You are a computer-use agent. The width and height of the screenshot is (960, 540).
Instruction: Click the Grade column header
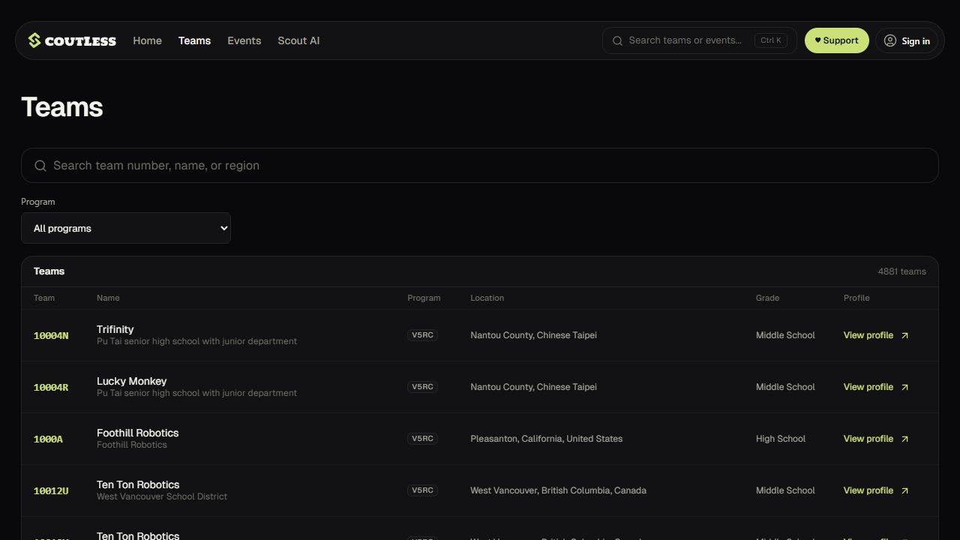coord(767,298)
